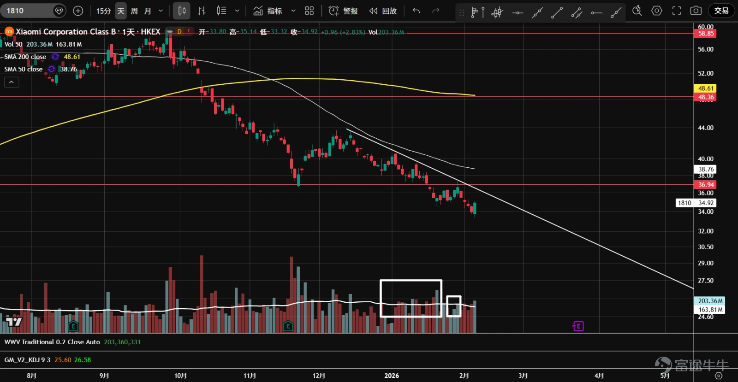Take a chart snapshot with camera icon
738x382 pixels.
696,11
